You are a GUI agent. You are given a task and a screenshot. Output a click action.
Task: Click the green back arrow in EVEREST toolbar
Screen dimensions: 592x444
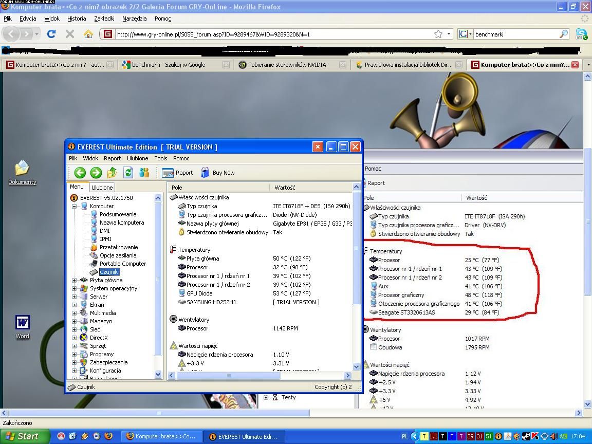[80, 173]
